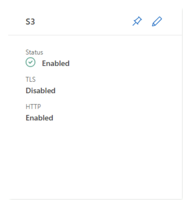Tap the blue pencil icon in header
183x200 pixels.
pyautogui.click(x=157, y=21)
